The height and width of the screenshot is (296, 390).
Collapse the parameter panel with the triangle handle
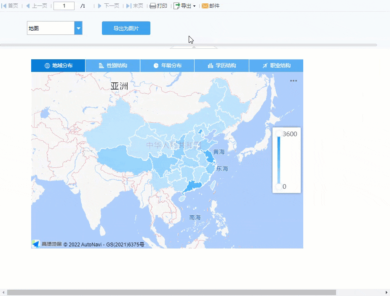pyautogui.click(x=194, y=47)
